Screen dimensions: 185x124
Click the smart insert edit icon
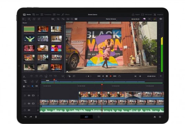coord(31,76)
